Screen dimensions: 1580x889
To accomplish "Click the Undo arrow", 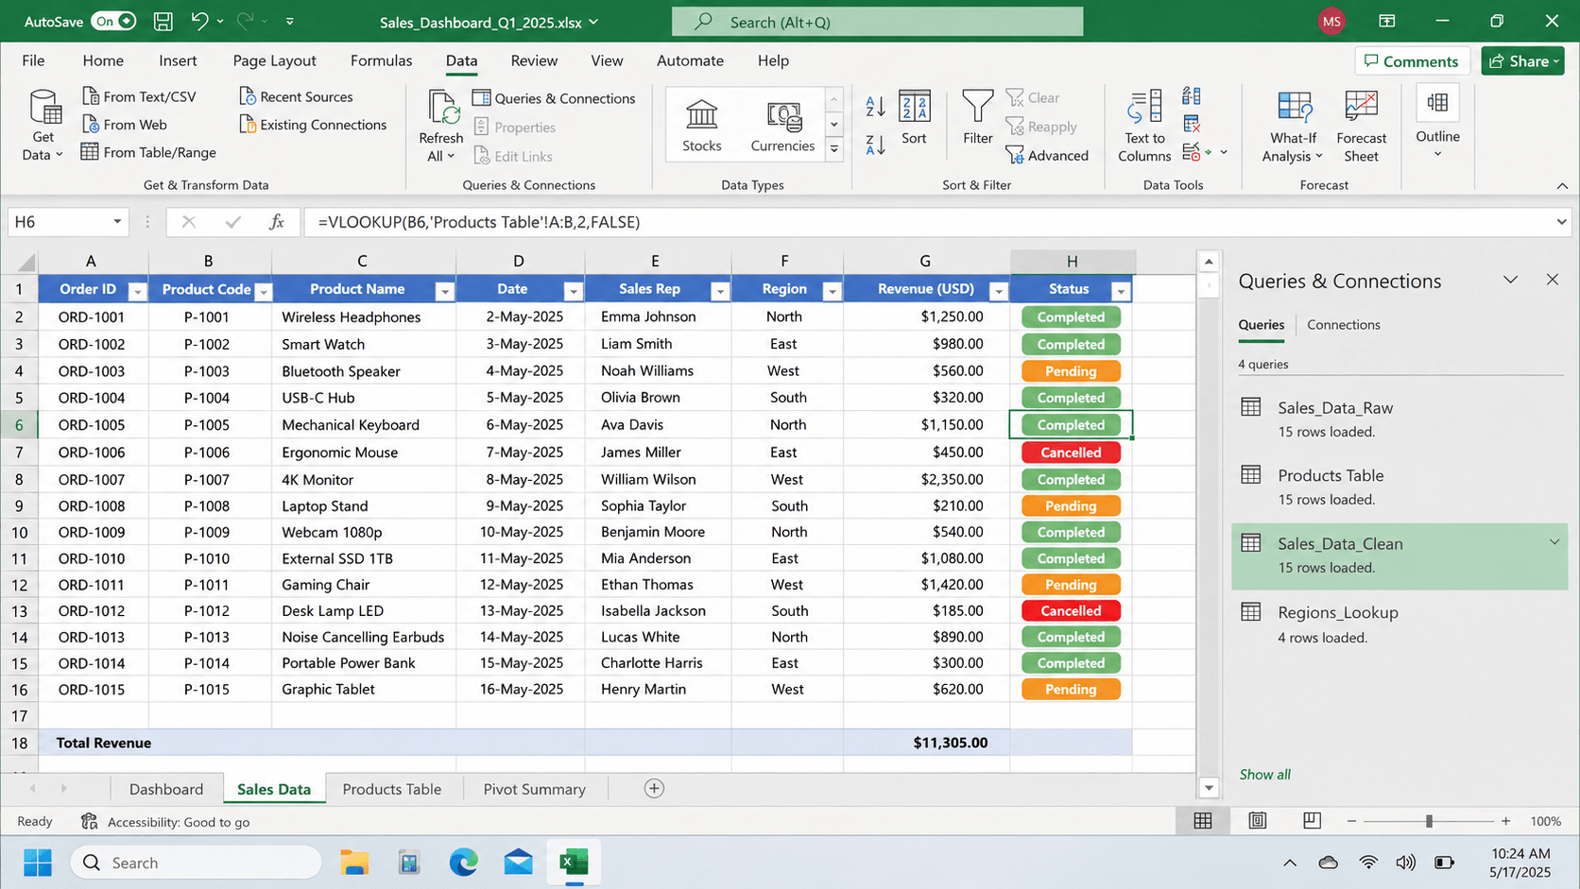I will (x=199, y=21).
